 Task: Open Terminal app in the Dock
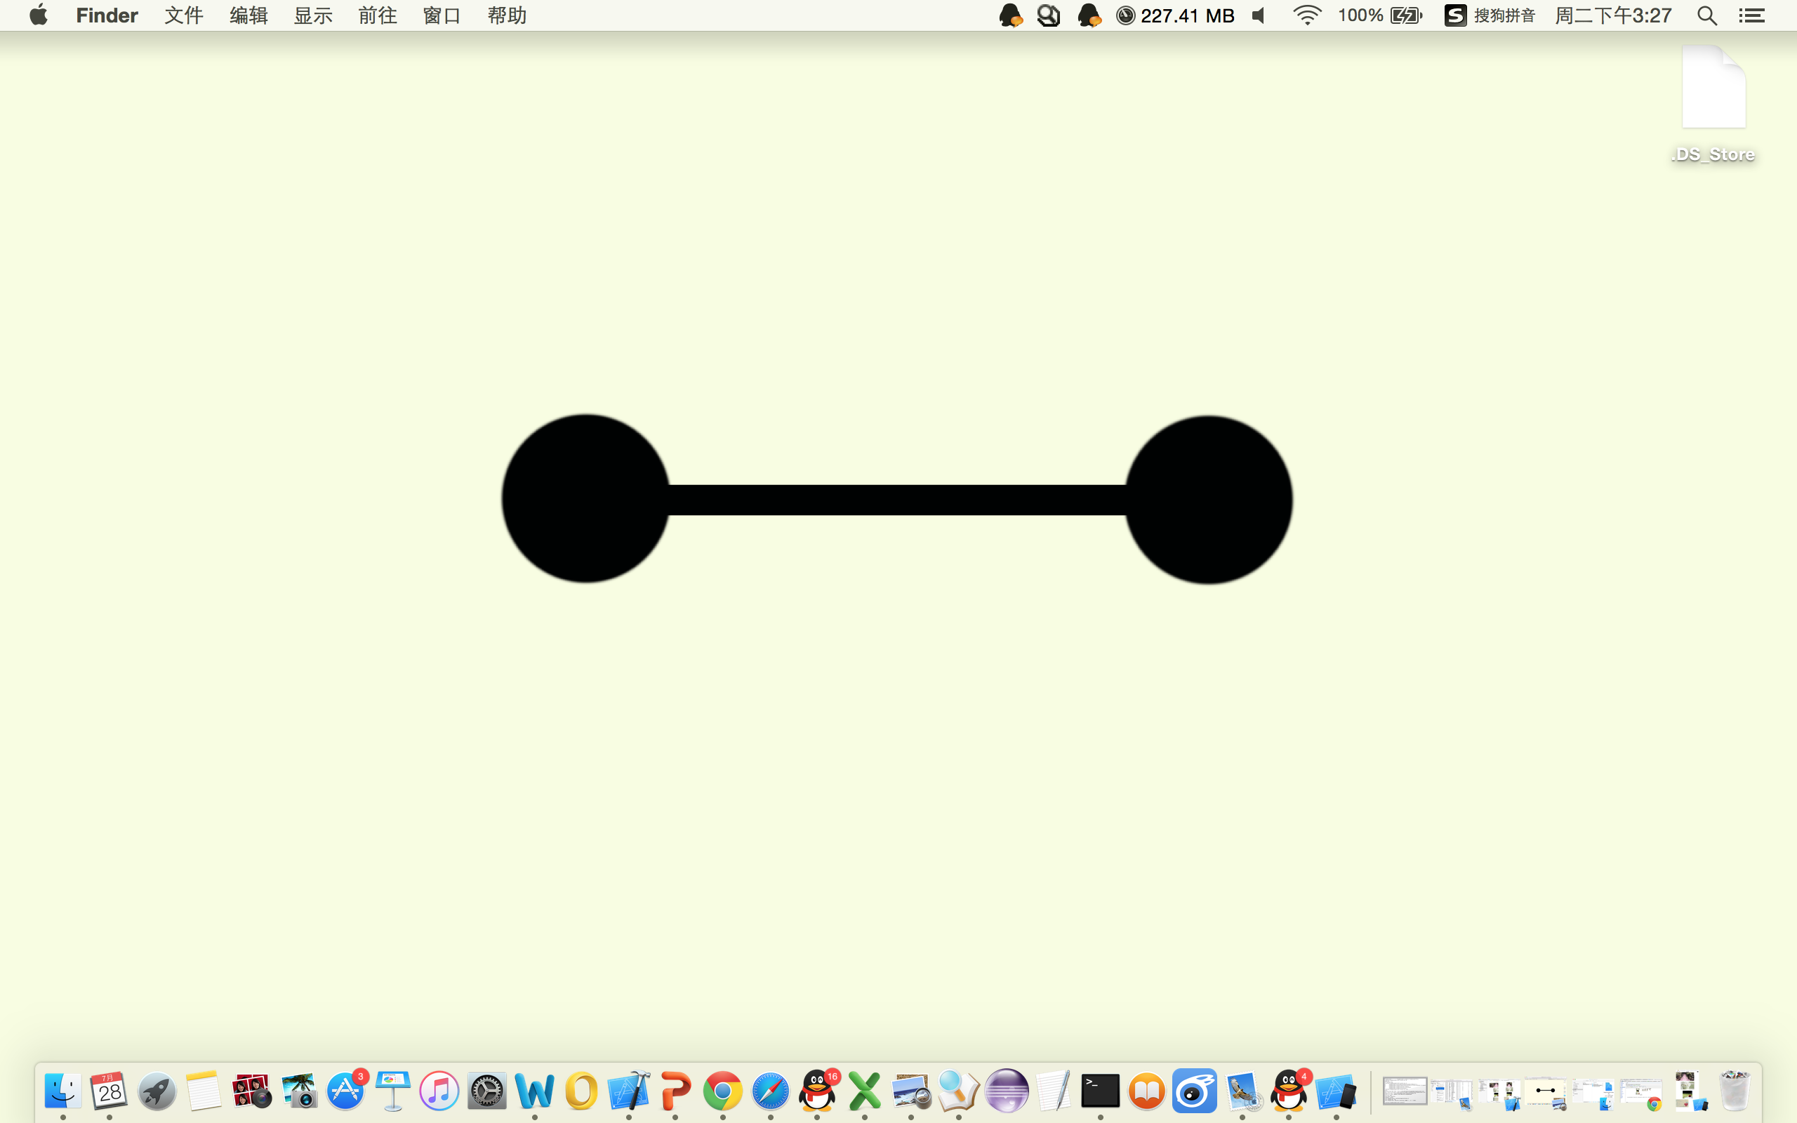coord(1100,1091)
